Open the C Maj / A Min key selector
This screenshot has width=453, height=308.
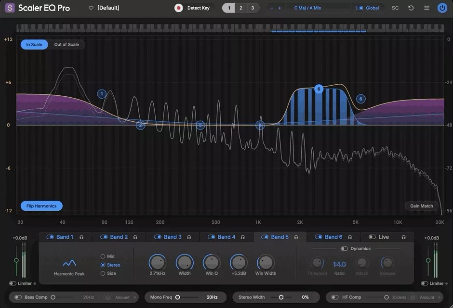307,8
